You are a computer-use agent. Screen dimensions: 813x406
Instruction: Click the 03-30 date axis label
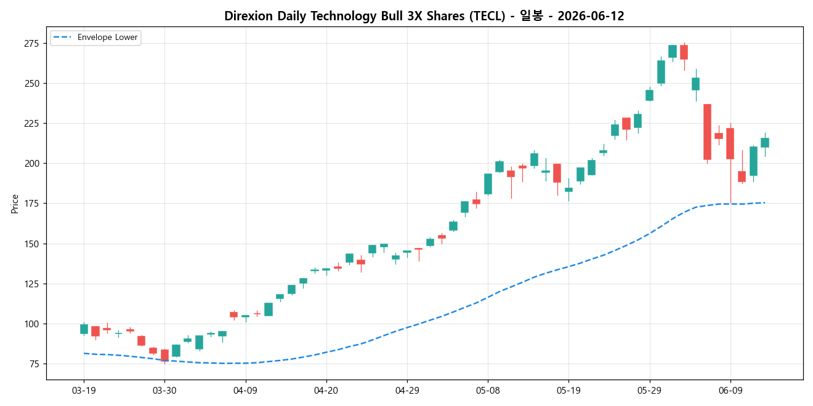point(164,390)
